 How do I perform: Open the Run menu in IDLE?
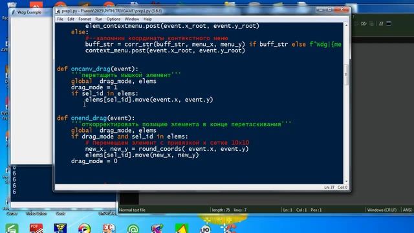[x=99, y=19]
